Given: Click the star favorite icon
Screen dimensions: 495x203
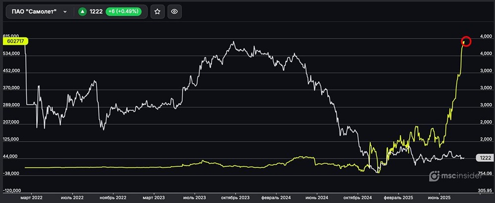Looking at the screenshot, I should [x=157, y=11].
